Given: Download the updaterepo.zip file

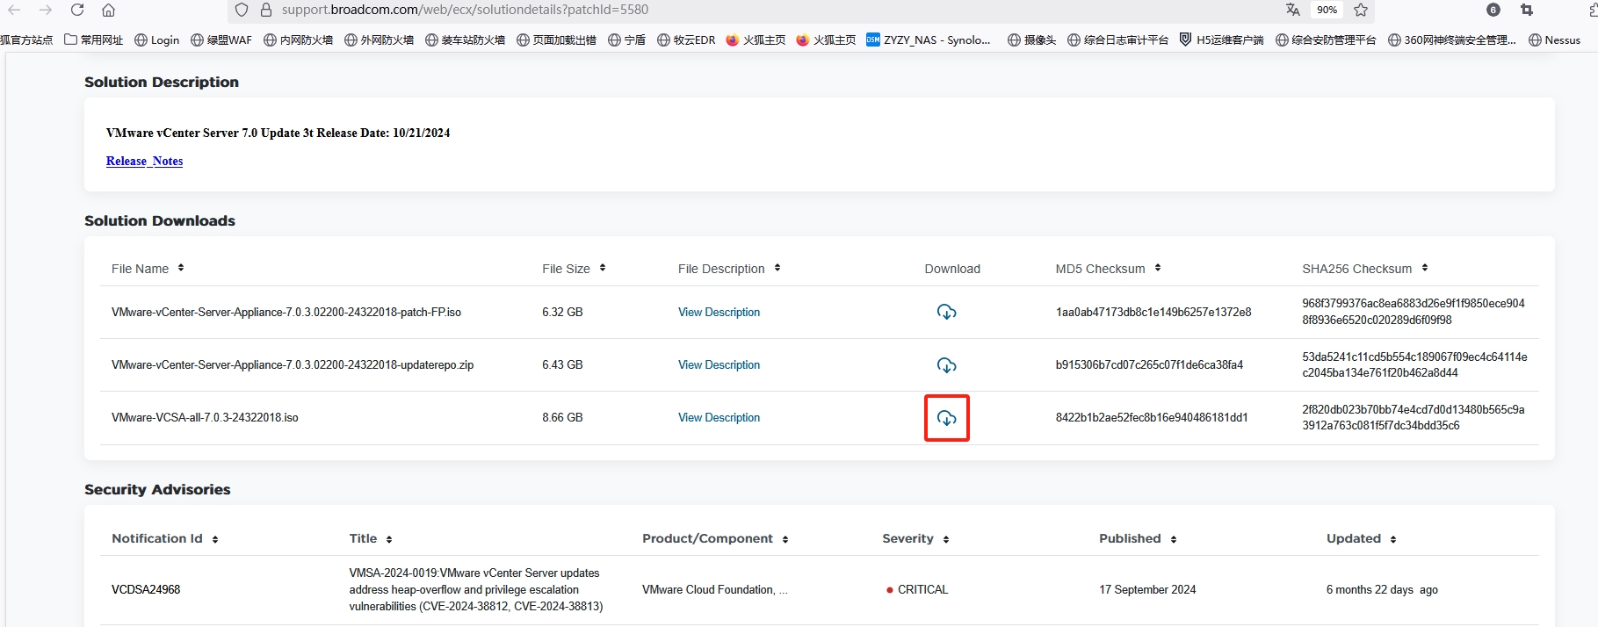Looking at the screenshot, I should tap(946, 364).
